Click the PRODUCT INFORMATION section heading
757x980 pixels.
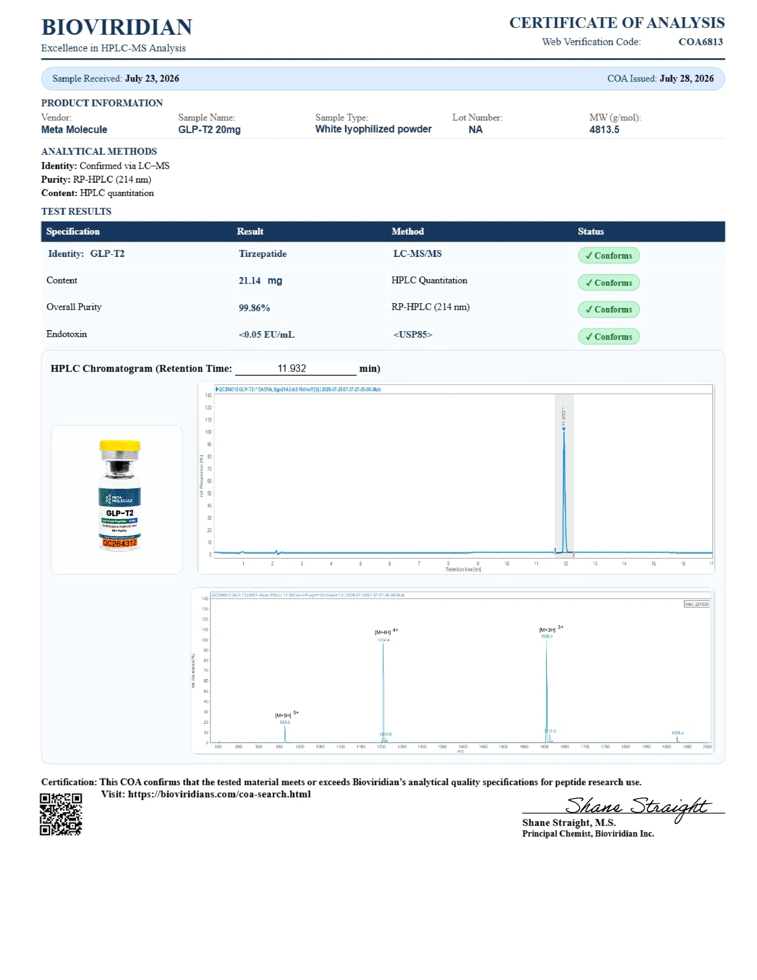click(x=102, y=103)
